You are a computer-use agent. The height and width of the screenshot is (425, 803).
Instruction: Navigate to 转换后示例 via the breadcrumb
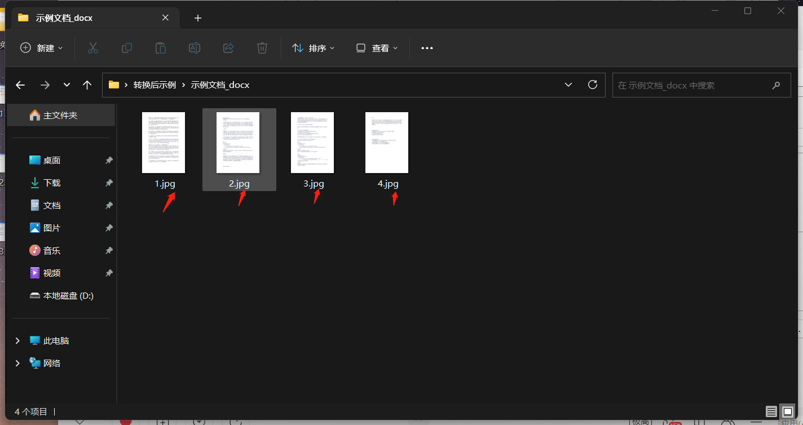pos(157,85)
